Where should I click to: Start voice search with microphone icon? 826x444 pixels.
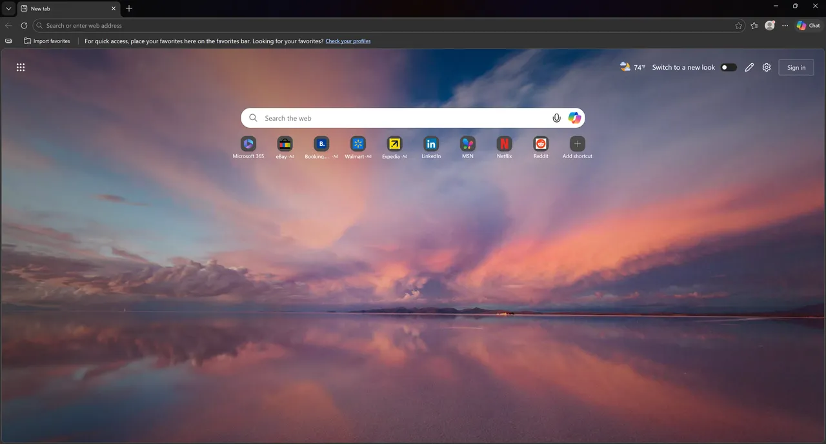click(557, 118)
